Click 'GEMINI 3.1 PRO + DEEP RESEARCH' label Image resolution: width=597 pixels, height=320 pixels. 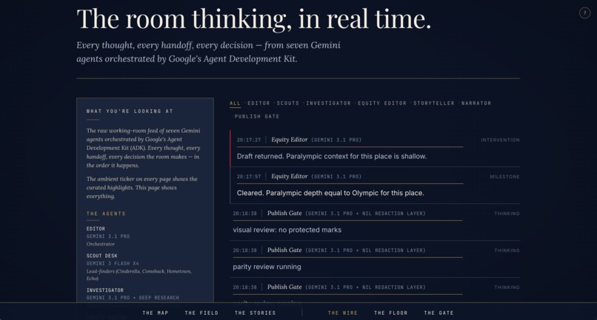pos(133,298)
